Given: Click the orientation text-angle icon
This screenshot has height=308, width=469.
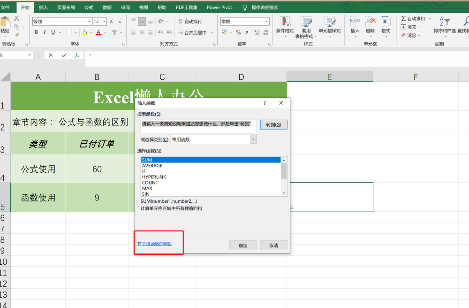Looking at the screenshot, I should point(161,21).
